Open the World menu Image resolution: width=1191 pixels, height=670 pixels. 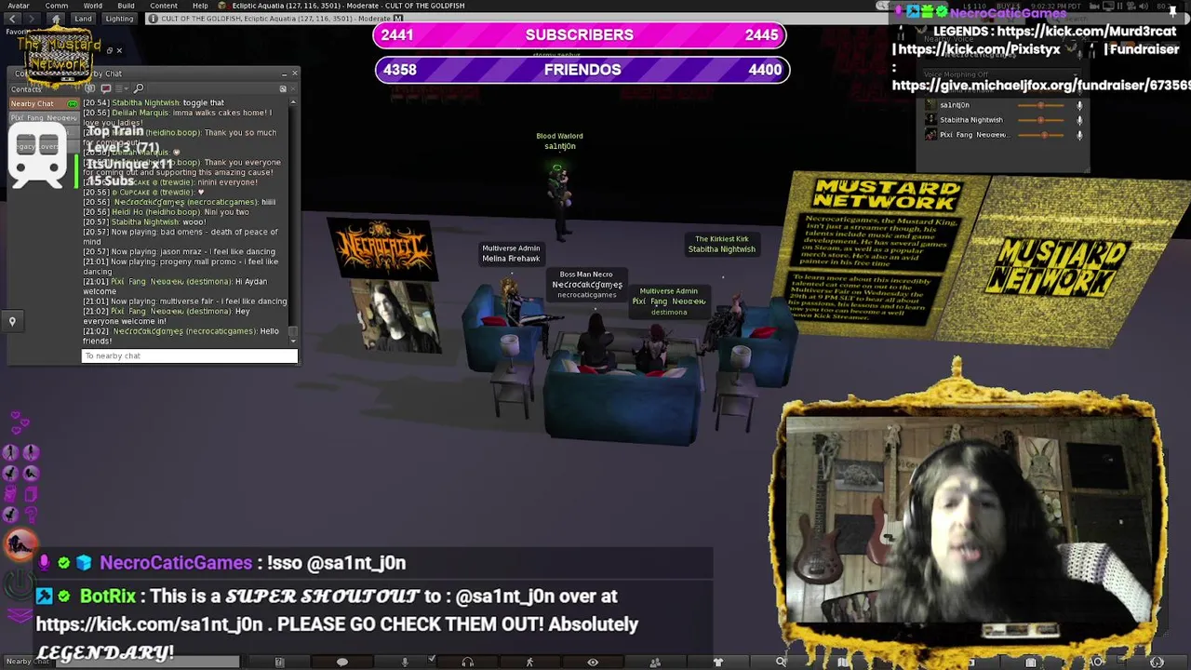coord(92,6)
